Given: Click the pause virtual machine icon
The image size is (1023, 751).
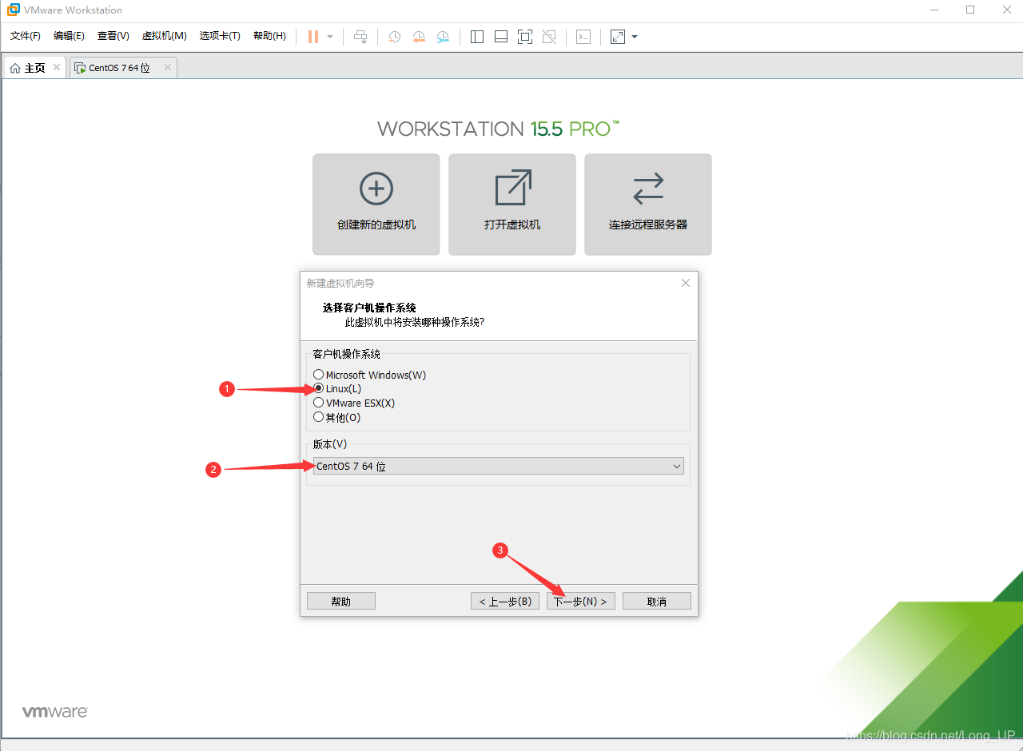Looking at the screenshot, I should 313,37.
